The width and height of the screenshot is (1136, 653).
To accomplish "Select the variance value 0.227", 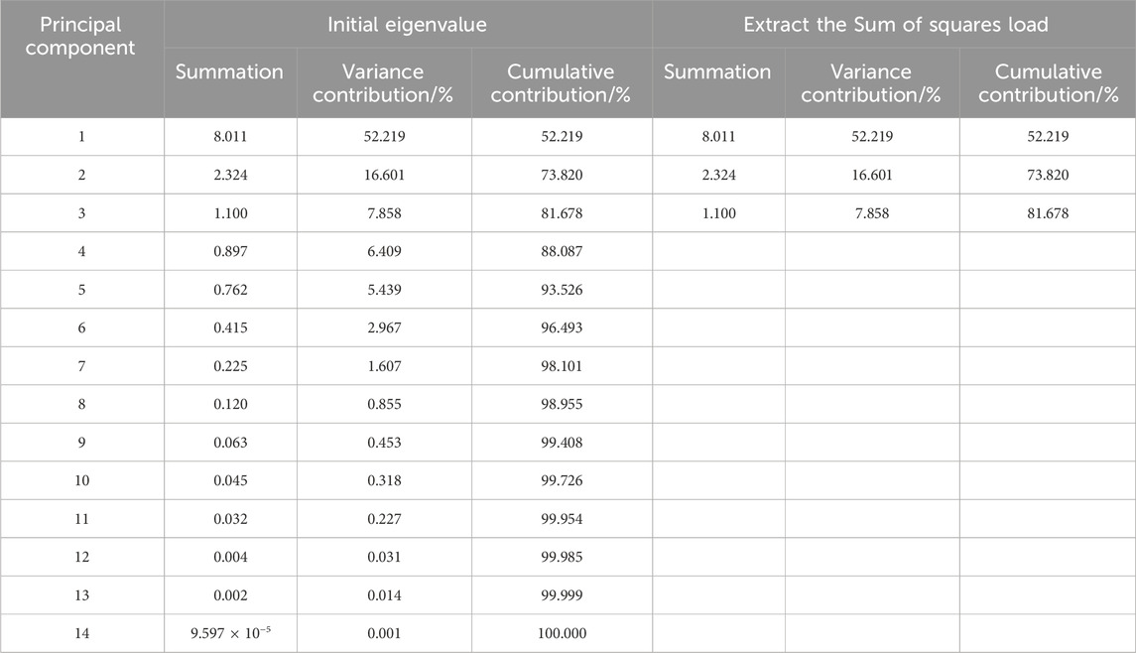I will pos(384,519).
